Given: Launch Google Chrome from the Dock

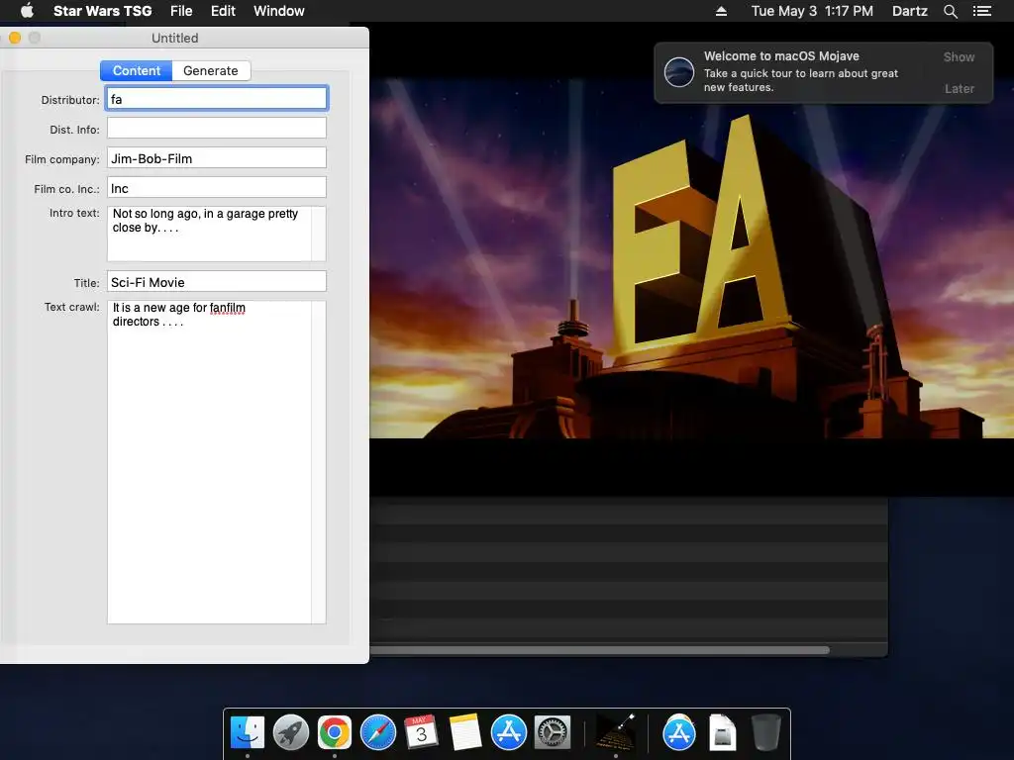Looking at the screenshot, I should coord(335,733).
